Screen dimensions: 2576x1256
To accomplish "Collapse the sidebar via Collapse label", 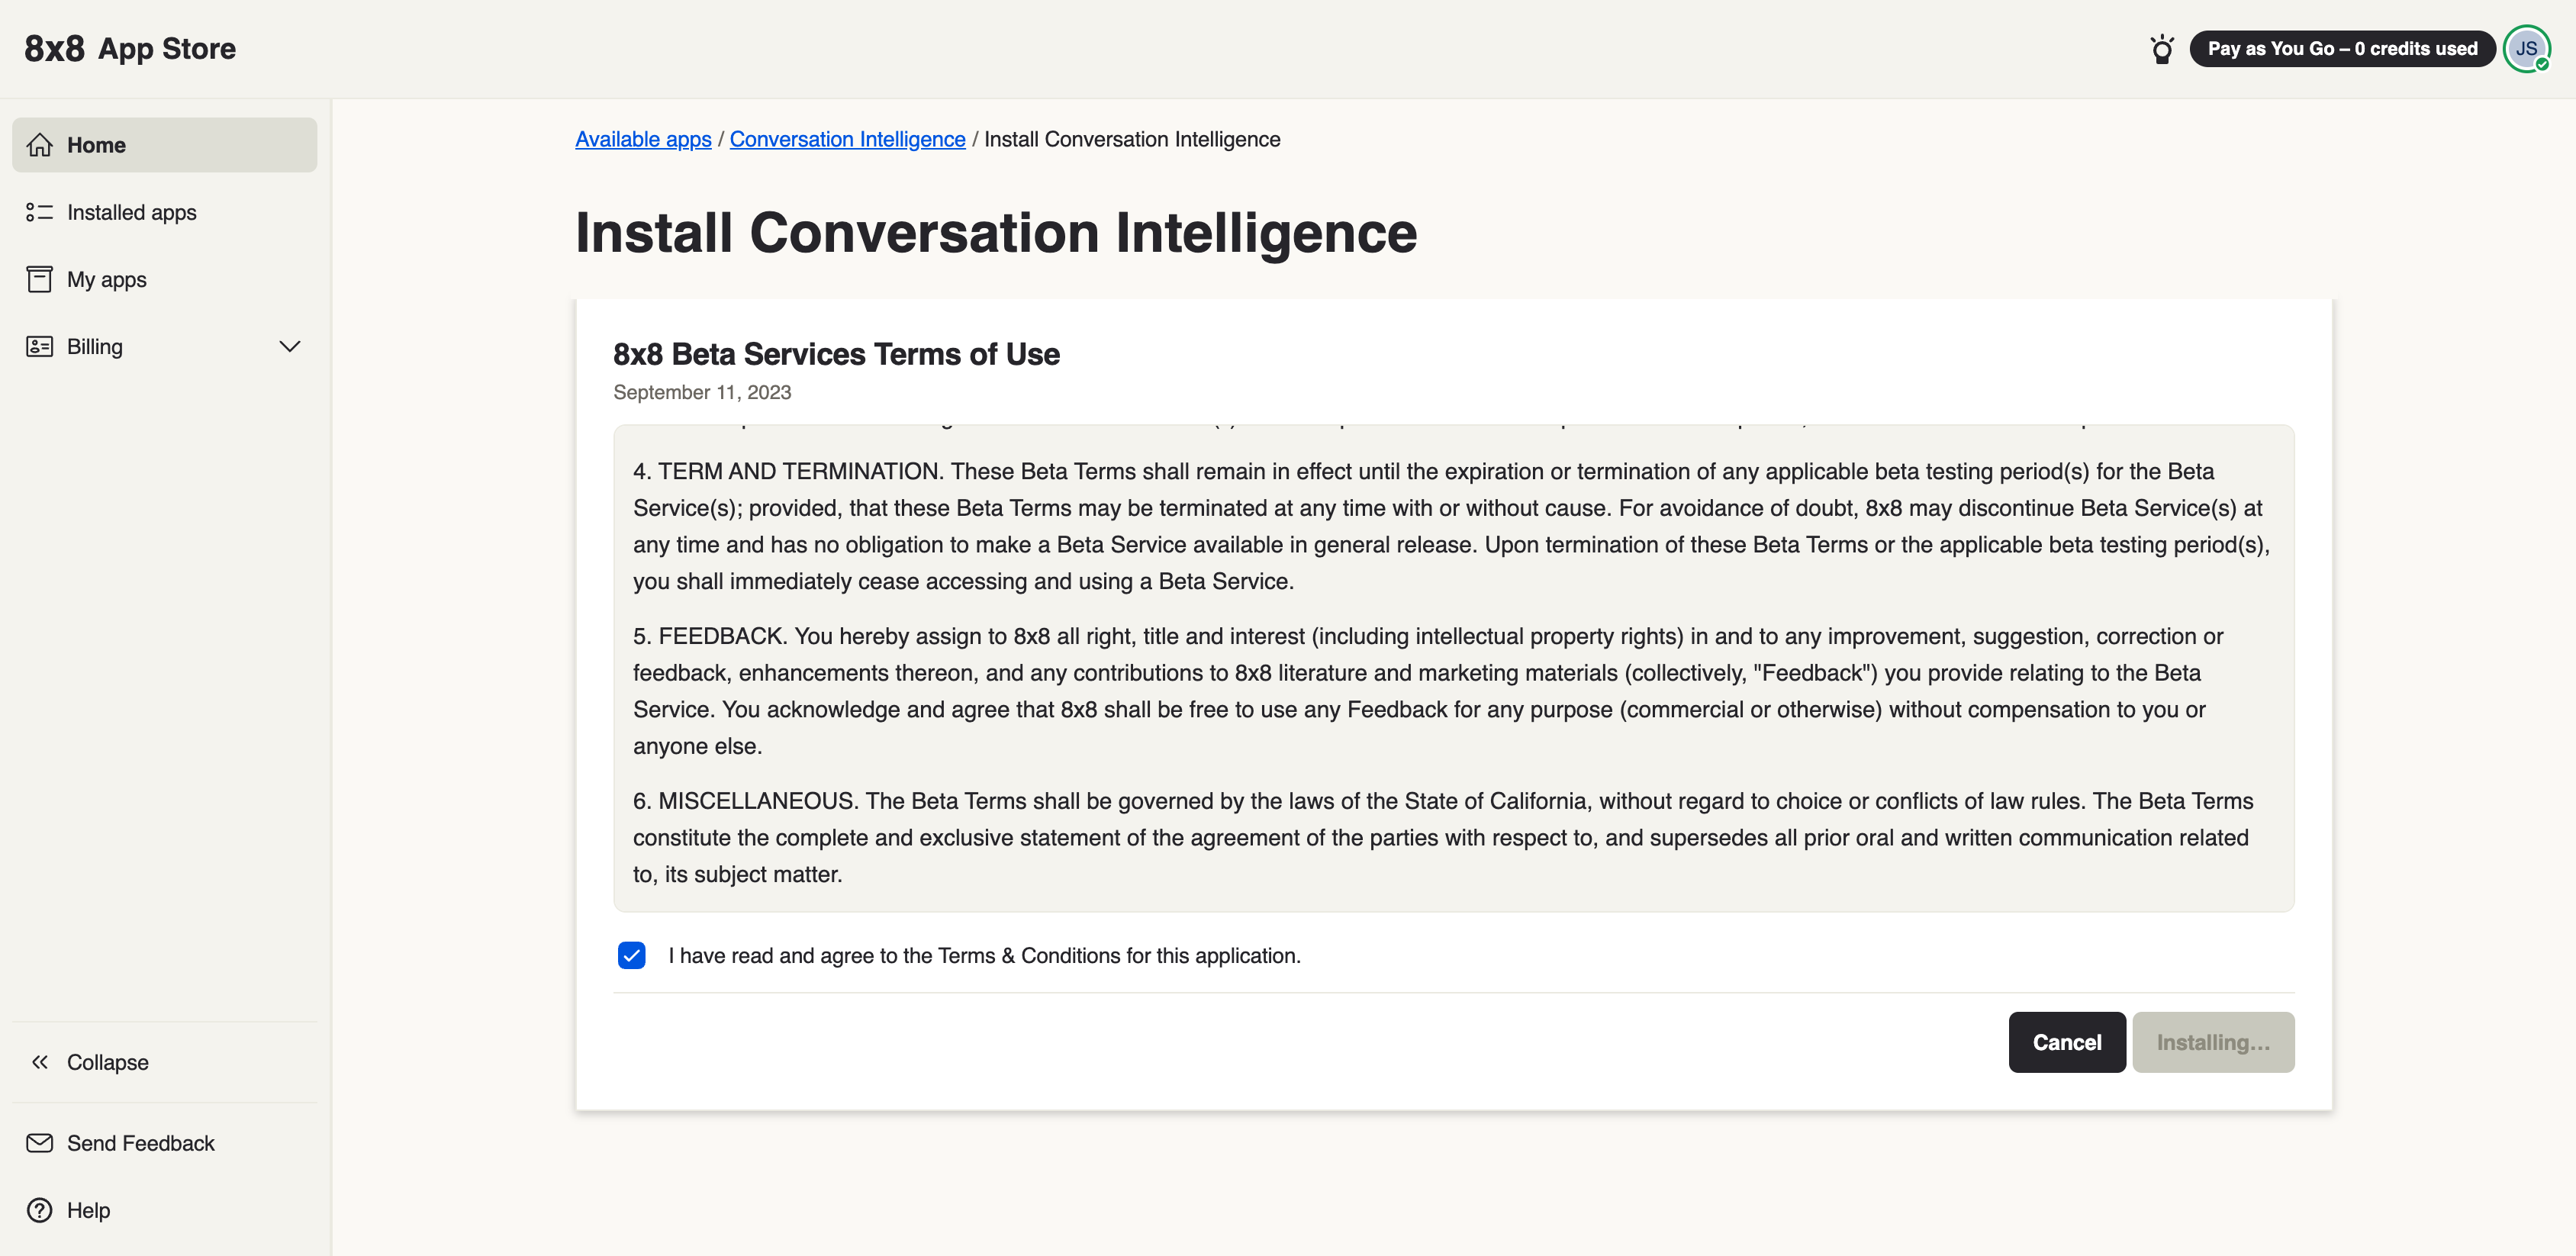I will pyautogui.click(x=108, y=1062).
